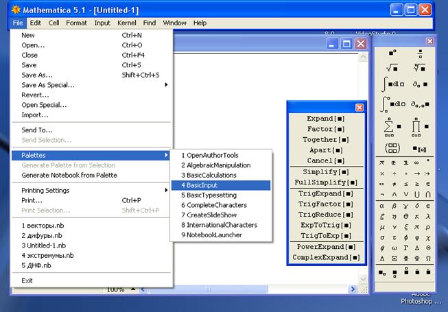This screenshot has height=312, width=448.
Task: Insert Greek letter omega (lowercase)
Action: (394, 248)
